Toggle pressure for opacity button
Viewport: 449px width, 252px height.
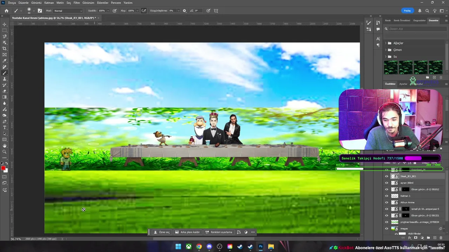pos(115,10)
